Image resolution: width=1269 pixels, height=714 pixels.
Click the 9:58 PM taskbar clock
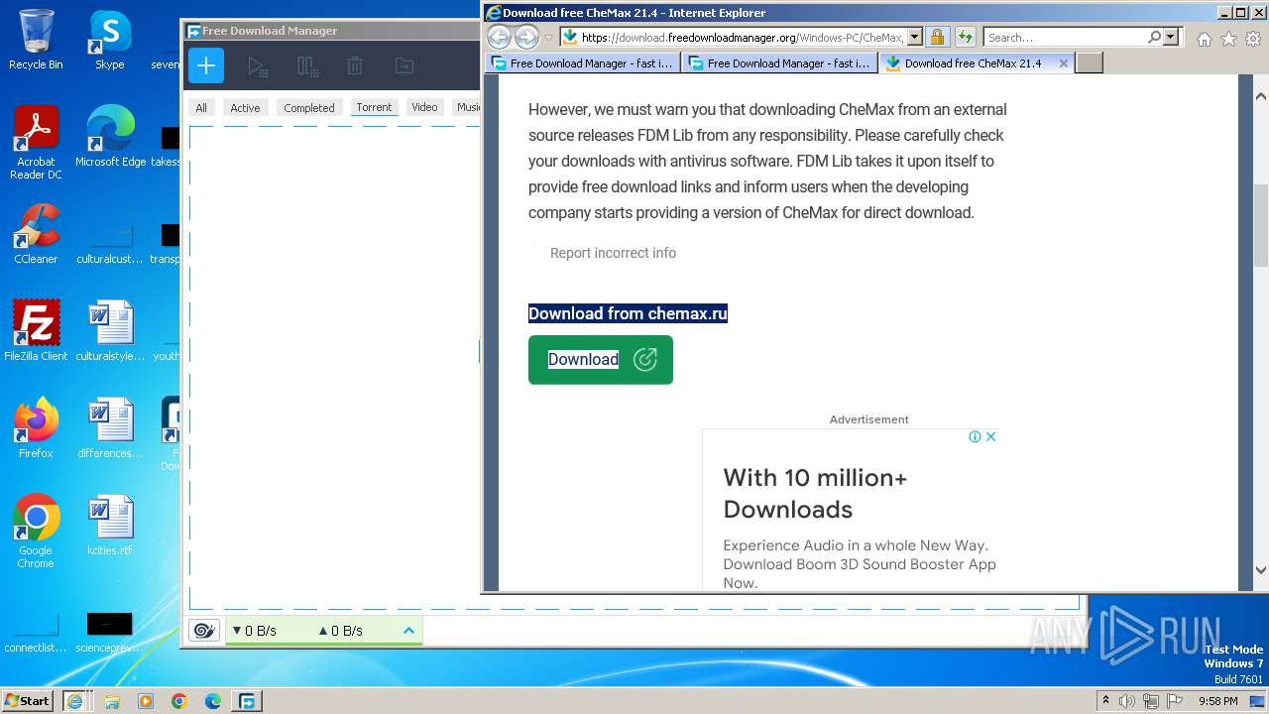(x=1217, y=701)
